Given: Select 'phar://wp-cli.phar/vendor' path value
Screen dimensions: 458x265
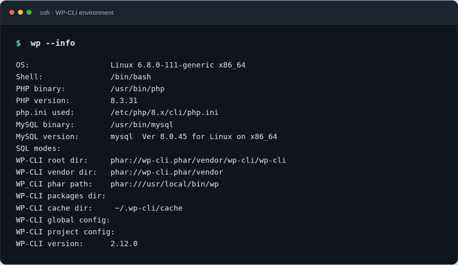Looking at the screenshot, I should tap(167, 173).
